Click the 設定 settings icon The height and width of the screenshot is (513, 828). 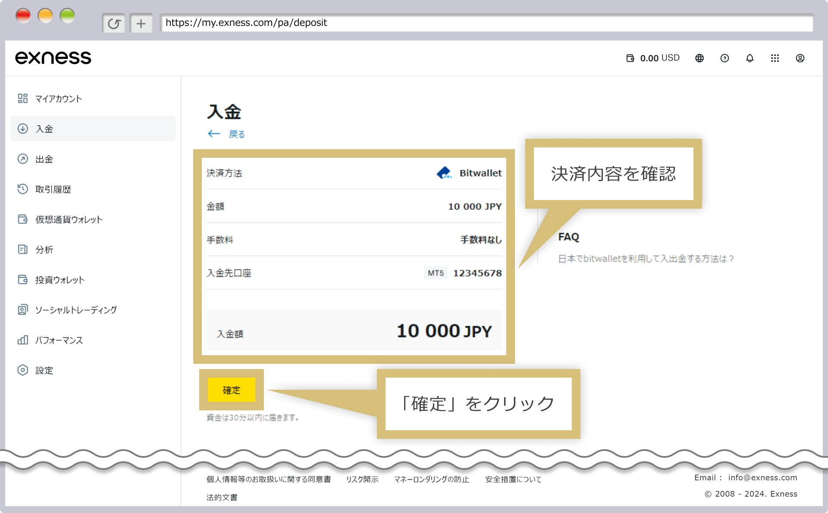(x=23, y=370)
